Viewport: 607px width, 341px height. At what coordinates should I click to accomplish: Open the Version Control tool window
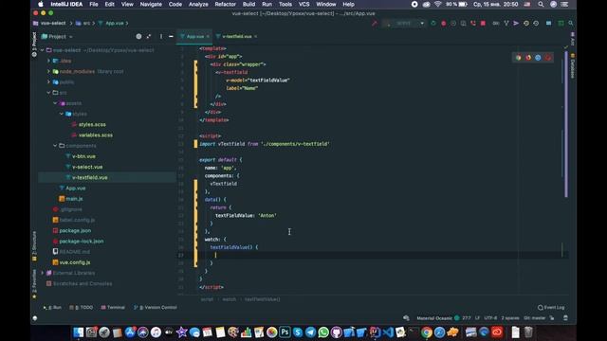pyautogui.click(x=156, y=307)
